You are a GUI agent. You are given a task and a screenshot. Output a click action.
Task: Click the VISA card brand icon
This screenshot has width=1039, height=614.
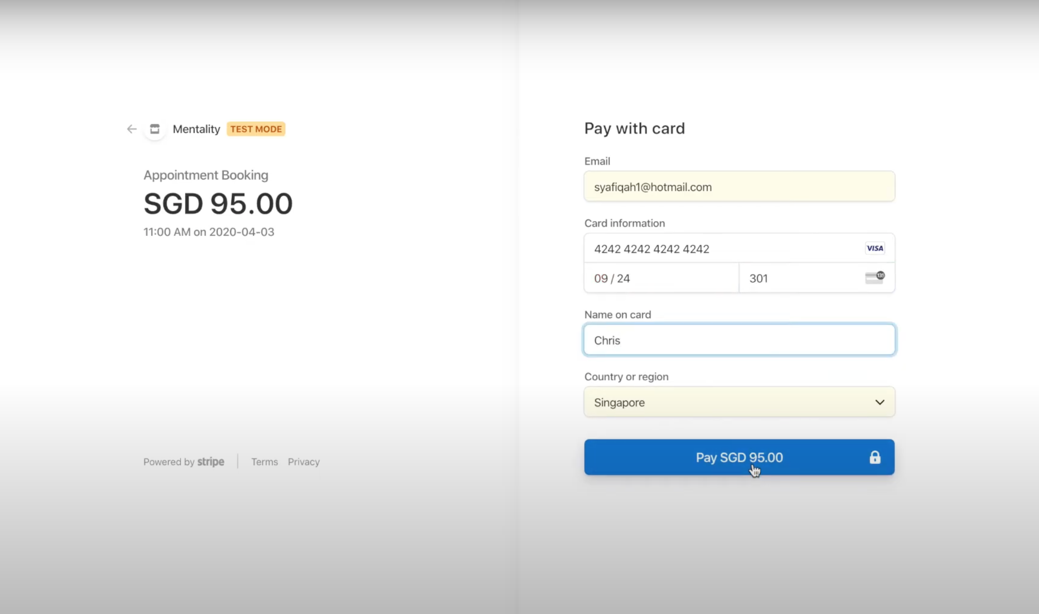(875, 248)
